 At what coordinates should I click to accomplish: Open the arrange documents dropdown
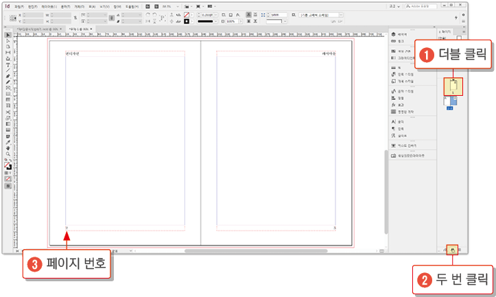tap(215, 6)
